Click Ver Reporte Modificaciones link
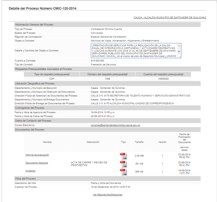This screenshot has height=202, width=217. 107,195
